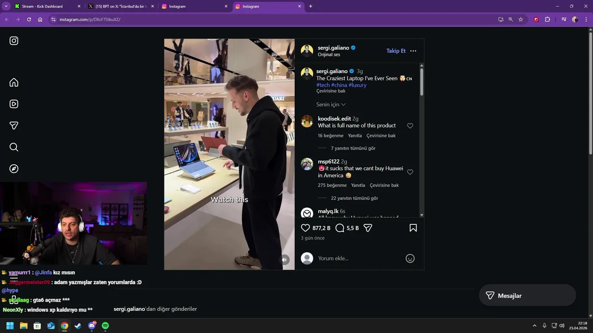Click the comments panel scrollbar
This screenshot has width=593, height=333.
click(422, 82)
